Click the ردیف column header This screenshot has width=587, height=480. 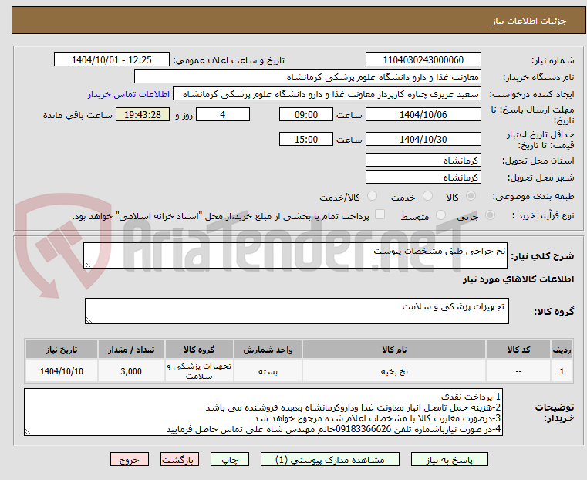(x=562, y=350)
